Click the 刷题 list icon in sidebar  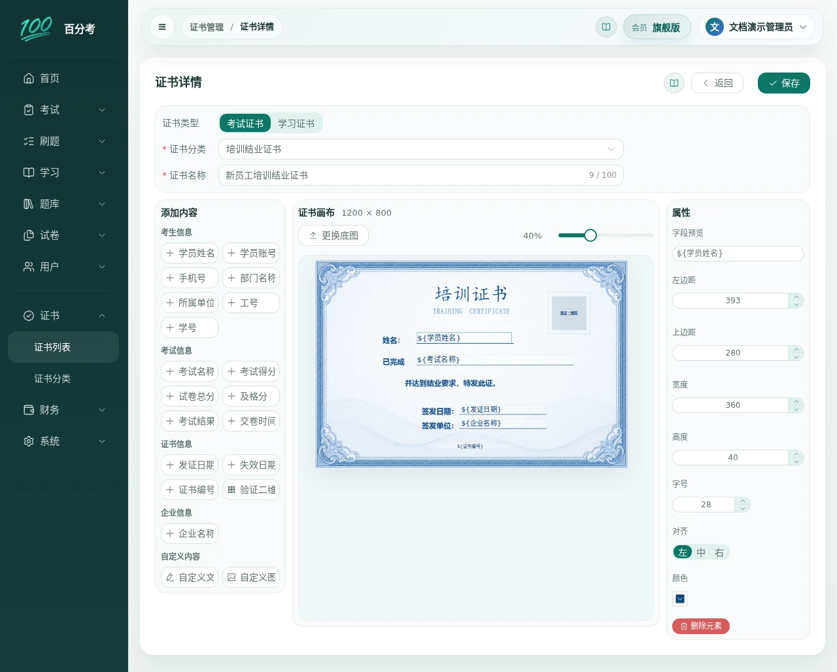29,141
